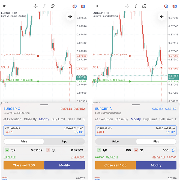Click Close sell 1.00 in left panel
The height and width of the screenshot is (180, 180).
[x=24, y=165]
